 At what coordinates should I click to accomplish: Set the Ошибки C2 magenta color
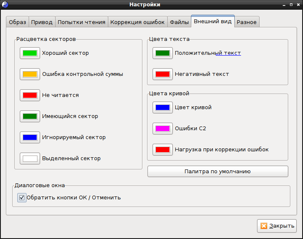click(x=163, y=129)
